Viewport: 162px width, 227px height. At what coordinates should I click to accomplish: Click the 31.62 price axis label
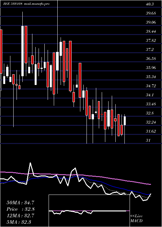coord(151,131)
